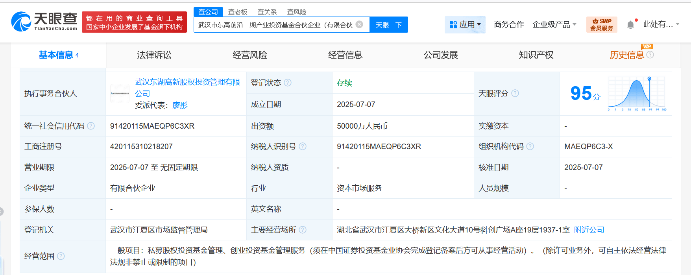Click the 执行事务合伙人 label
Image resolution: width=691 pixels, height=275 pixels.
click(x=50, y=93)
